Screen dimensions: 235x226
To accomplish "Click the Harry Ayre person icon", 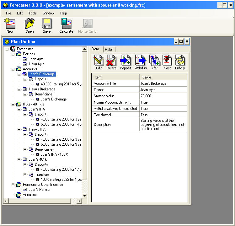I will click(25, 64).
